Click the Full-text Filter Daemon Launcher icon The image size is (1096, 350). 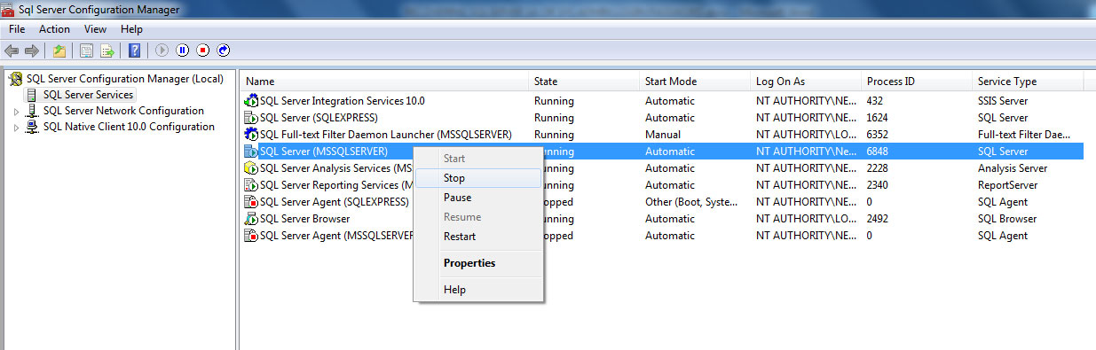click(x=251, y=135)
